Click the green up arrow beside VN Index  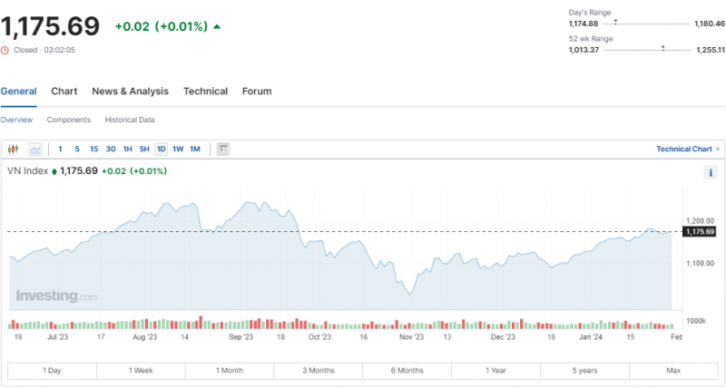tap(54, 170)
